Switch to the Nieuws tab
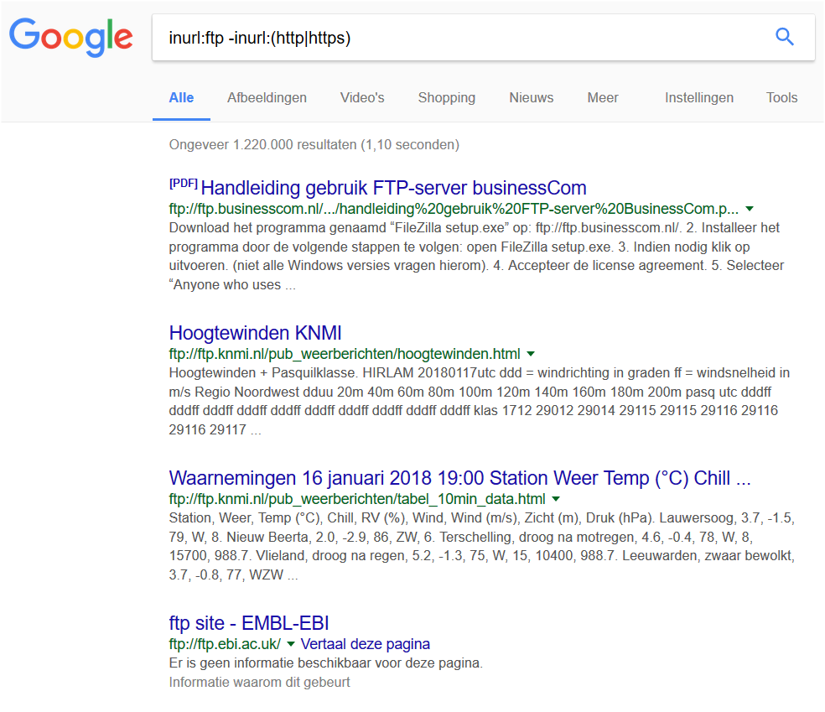825x712 pixels. 531,97
